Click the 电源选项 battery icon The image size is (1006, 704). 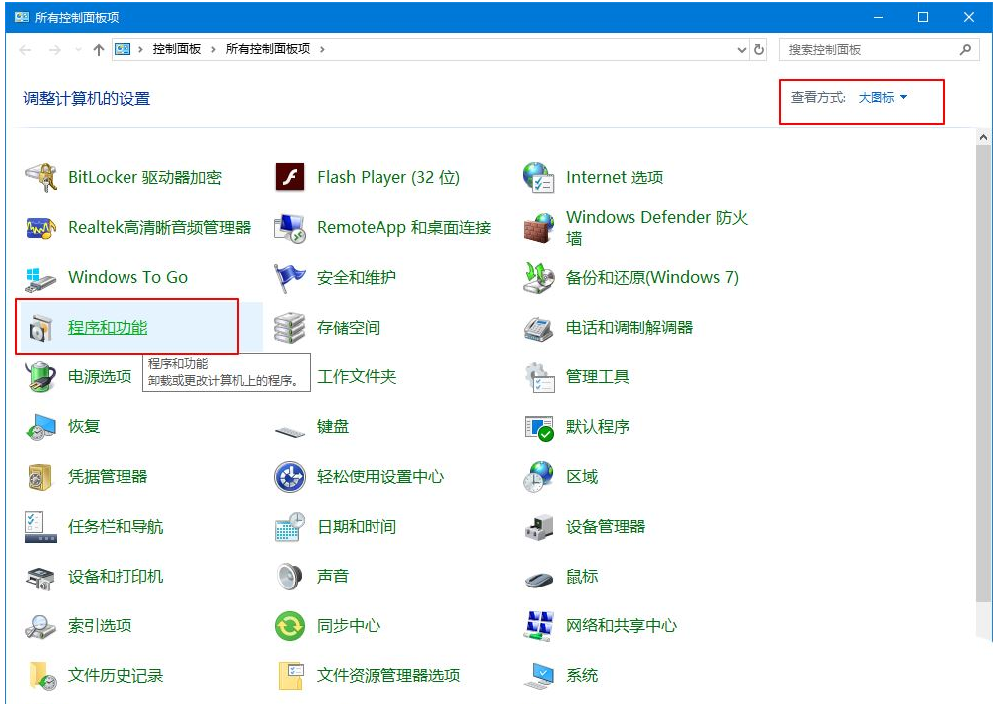41,376
